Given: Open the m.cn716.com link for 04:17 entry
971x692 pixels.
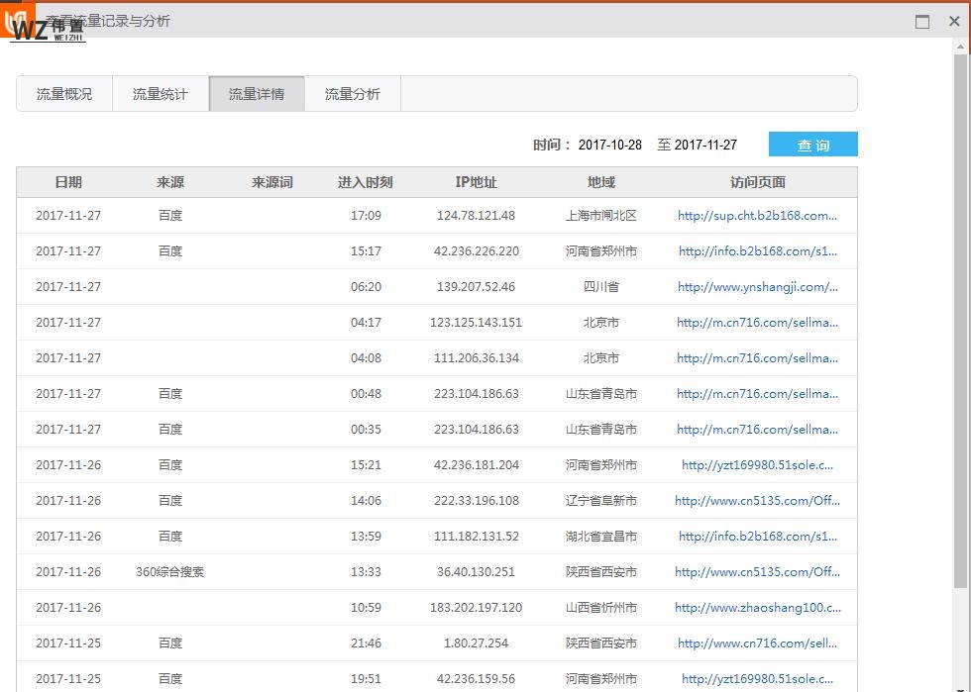Looking at the screenshot, I should coord(757,323).
